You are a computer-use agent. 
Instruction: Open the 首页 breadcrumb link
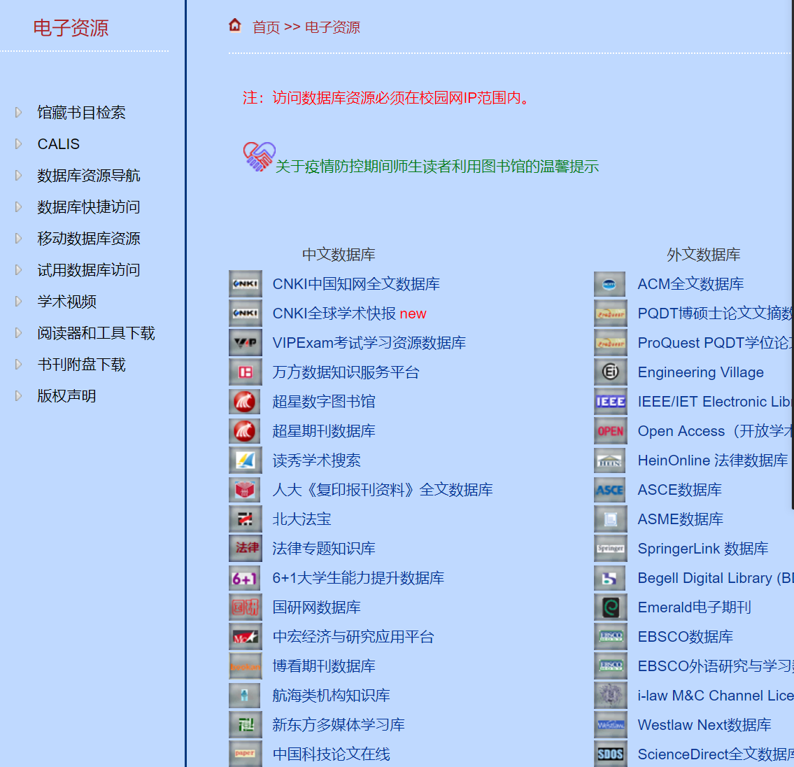(264, 27)
